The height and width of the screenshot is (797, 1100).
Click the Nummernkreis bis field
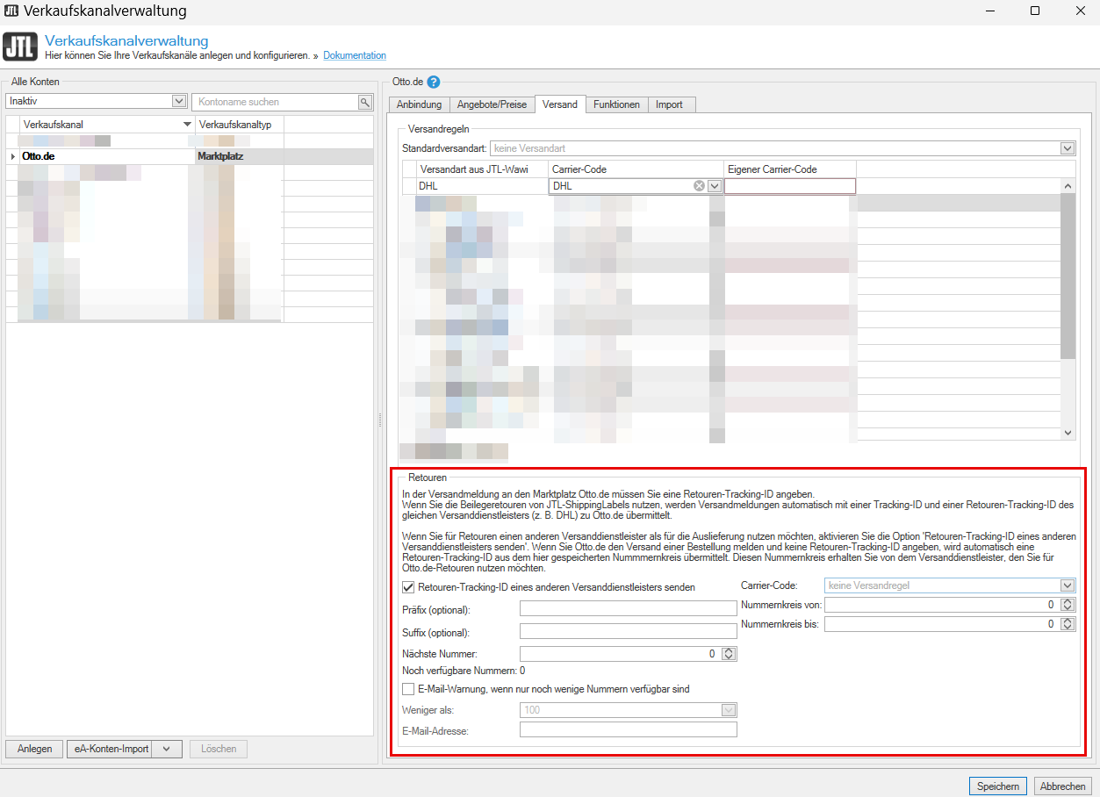pyautogui.click(x=943, y=624)
